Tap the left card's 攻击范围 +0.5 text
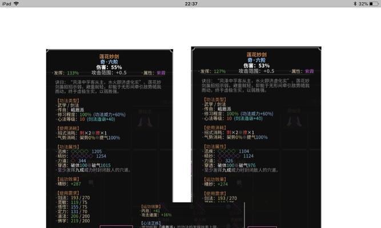 tap(109, 72)
